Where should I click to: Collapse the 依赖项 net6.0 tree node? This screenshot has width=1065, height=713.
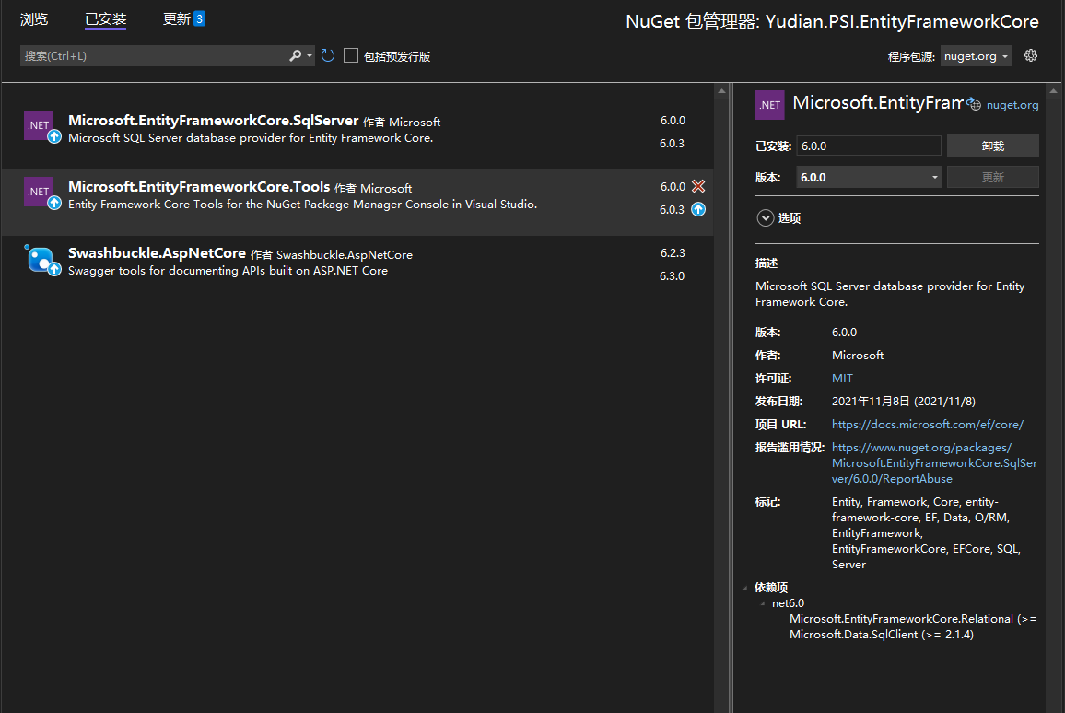click(761, 602)
